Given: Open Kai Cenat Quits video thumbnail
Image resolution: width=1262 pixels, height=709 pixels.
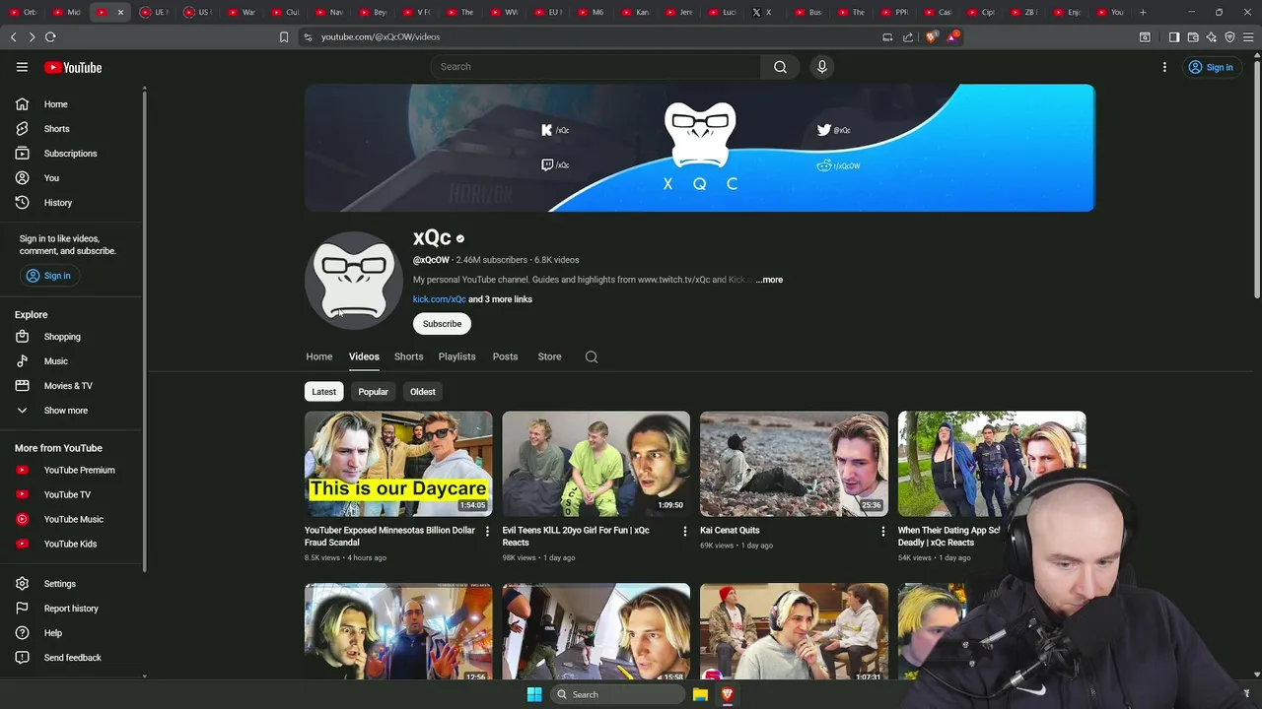Looking at the screenshot, I should click(x=794, y=464).
